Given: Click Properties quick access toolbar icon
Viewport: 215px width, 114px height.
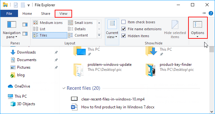Looking at the screenshot, I should point(16,5).
